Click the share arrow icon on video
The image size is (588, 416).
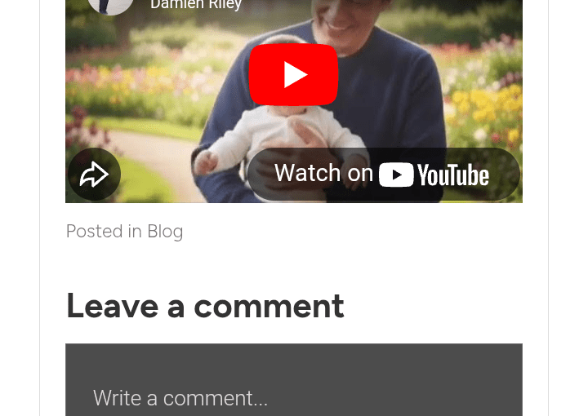[x=94, y=174]
